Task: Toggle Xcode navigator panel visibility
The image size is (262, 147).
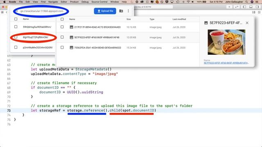Action: (x=244, y=7)
